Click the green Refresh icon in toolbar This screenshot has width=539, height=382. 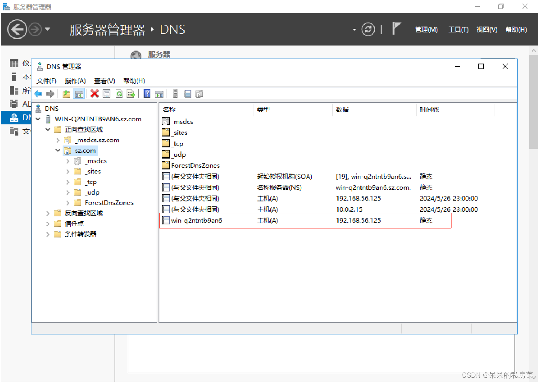point(119,94)
